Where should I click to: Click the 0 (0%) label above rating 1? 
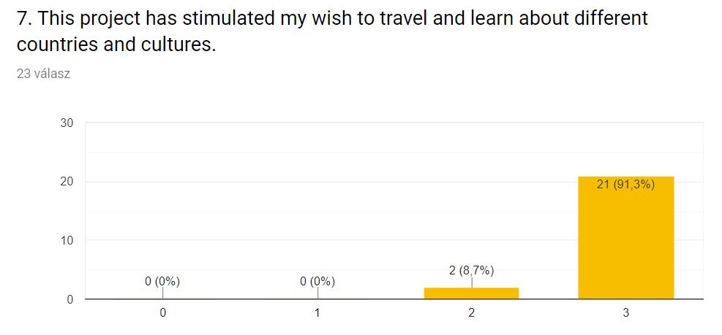tap(317, 281)
